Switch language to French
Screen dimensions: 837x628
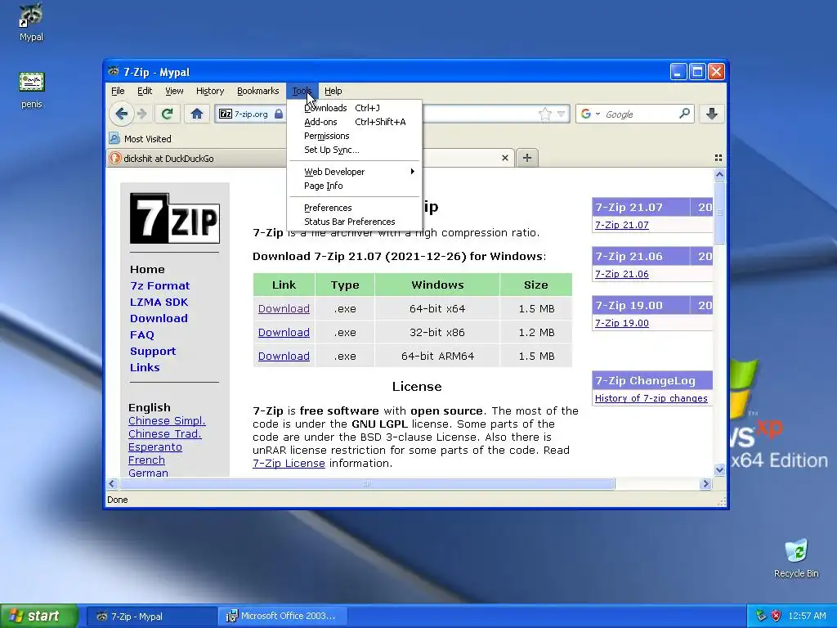coord(146,460)
